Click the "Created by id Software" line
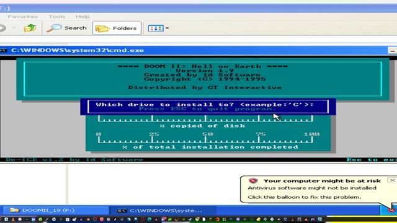Screen dimensions: 397x223 pyautogui.click(x=202, y=75)
